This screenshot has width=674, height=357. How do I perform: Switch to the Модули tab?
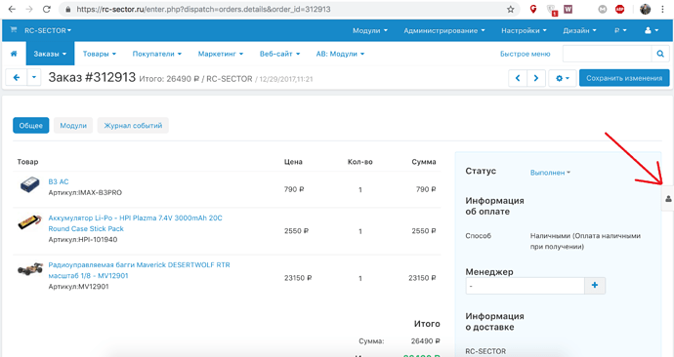(x=73, y=125)
